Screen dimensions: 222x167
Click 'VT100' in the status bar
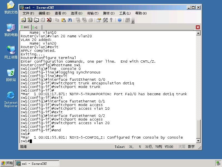169,147
